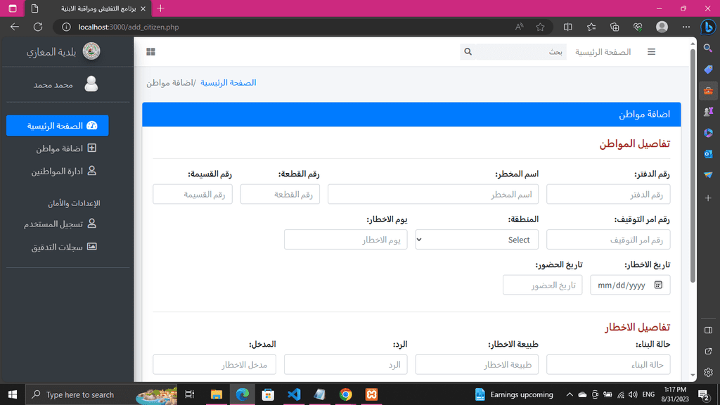The width and height of the screenshot is (720, 405).
Task: Click the يوم الاخطار input field
Action: tap(346, 240)
